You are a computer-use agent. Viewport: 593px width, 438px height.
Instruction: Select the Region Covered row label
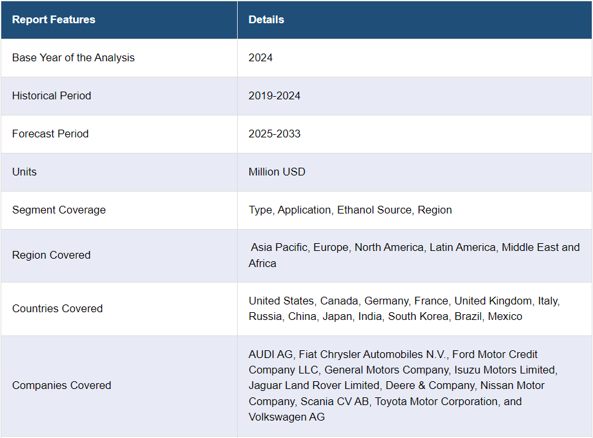(52, 255)
